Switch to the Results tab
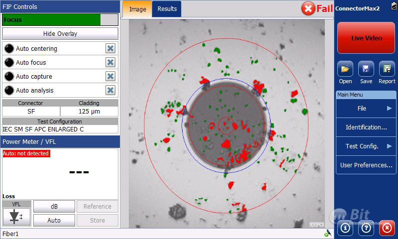This screenshot has width=398, height=239. click(167, 9)
